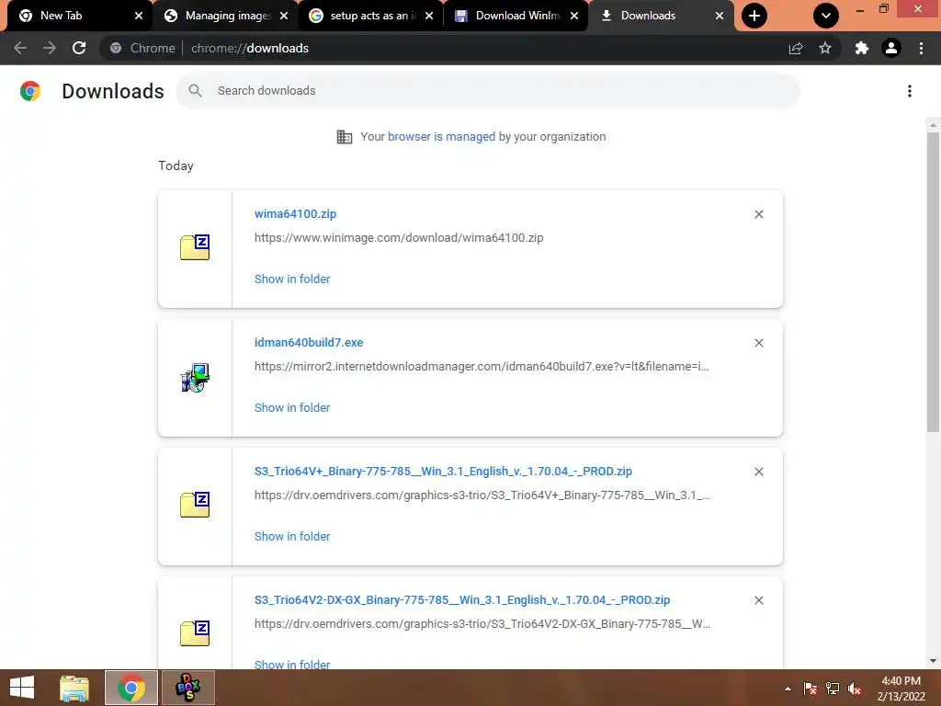Screen dimensions: 941x706
Task: Open the taskbar clock showing 4:40 PM
Action: pyautogui.click(x=901, y=689)
